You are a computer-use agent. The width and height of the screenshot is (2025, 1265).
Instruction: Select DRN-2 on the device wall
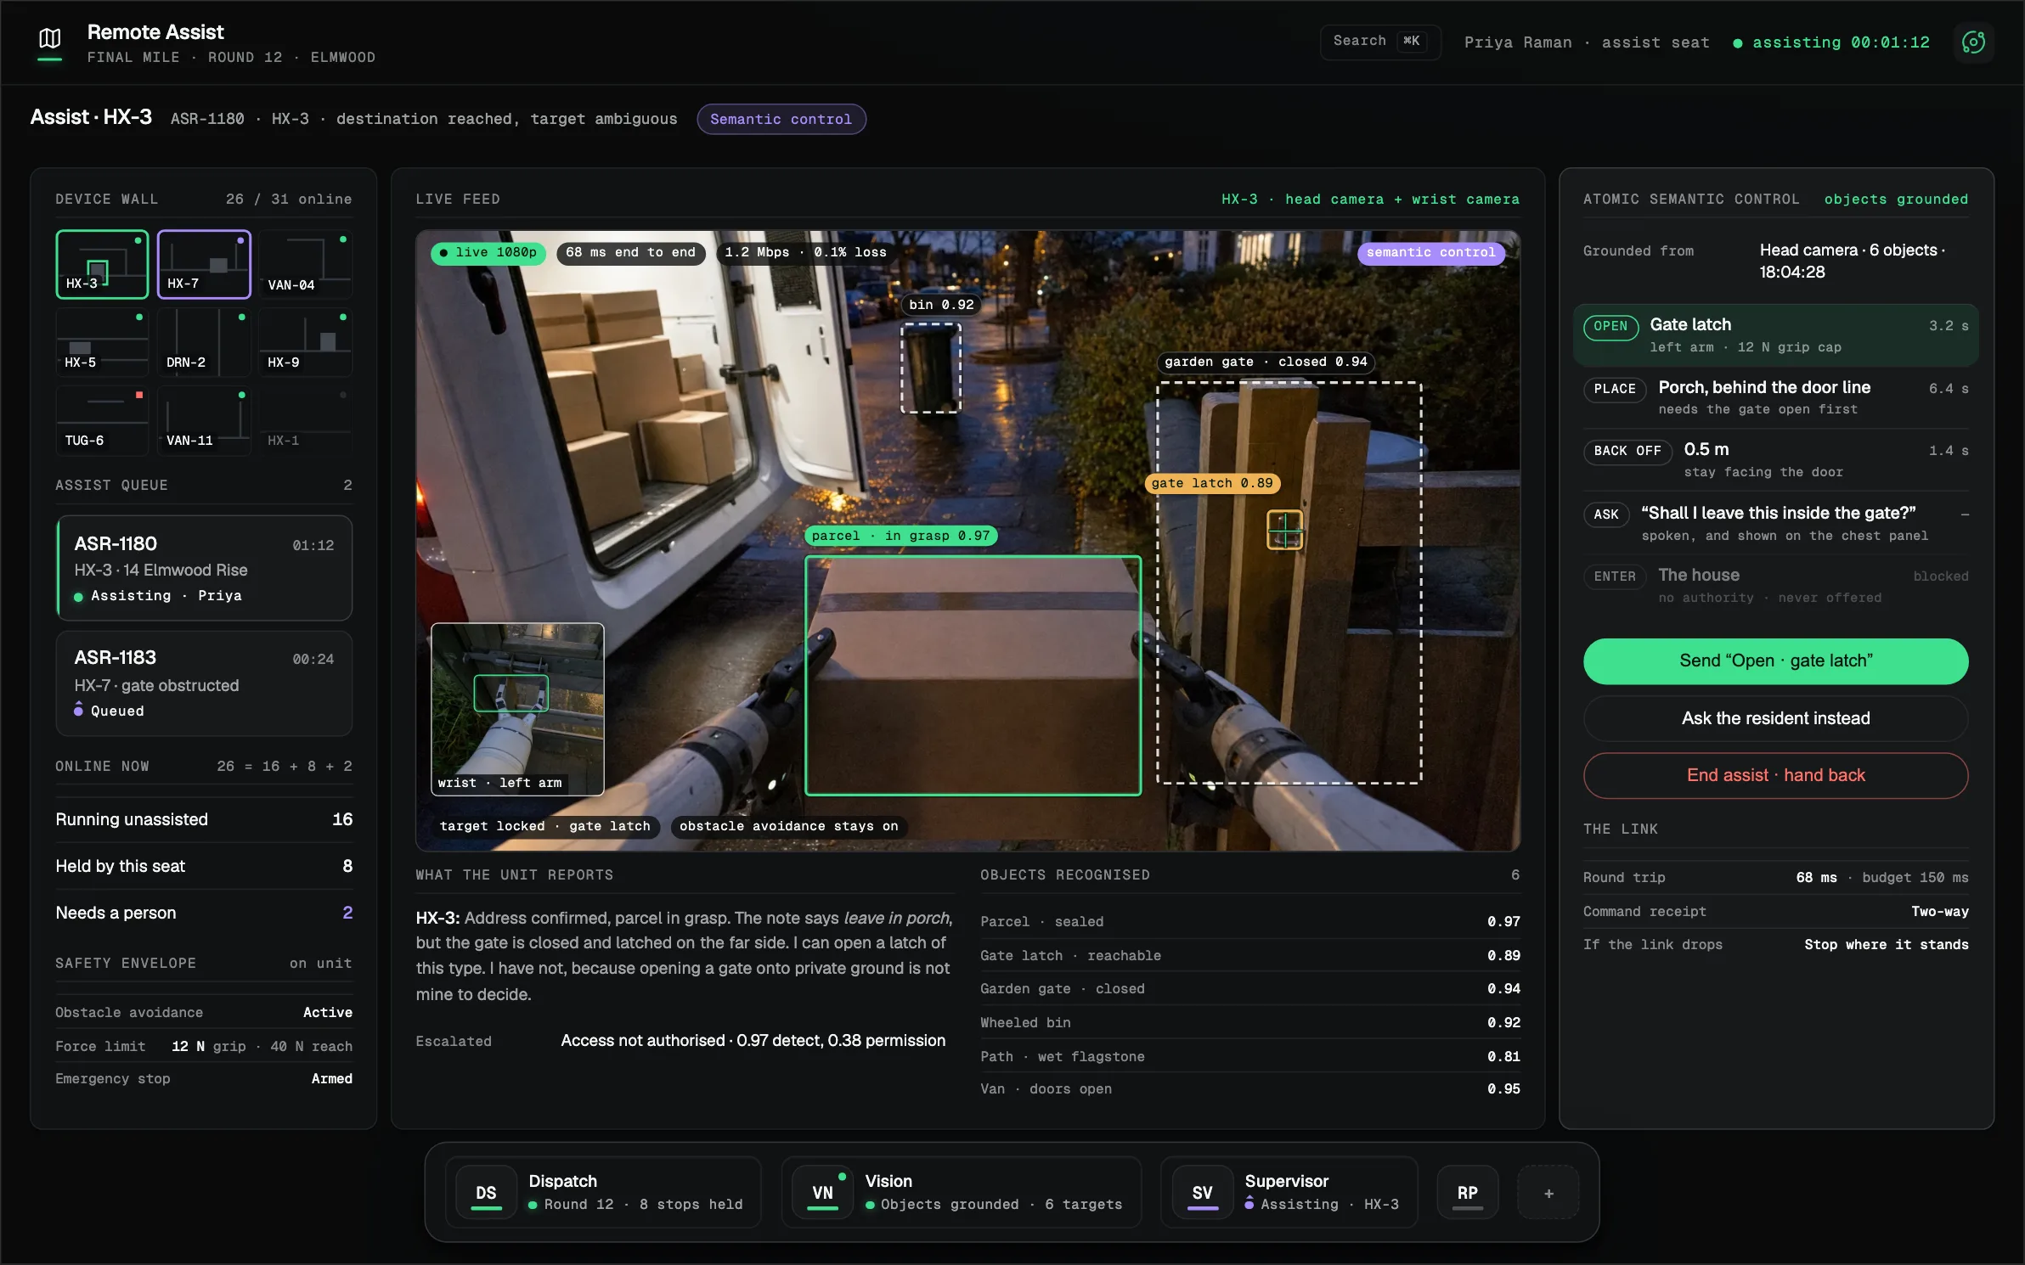point(204,342)
